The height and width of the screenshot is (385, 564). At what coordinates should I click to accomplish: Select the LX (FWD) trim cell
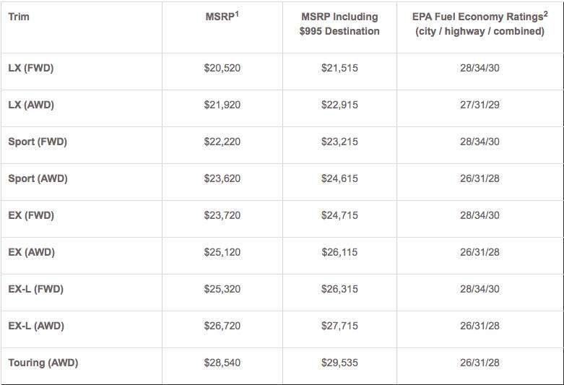(31, 69)
